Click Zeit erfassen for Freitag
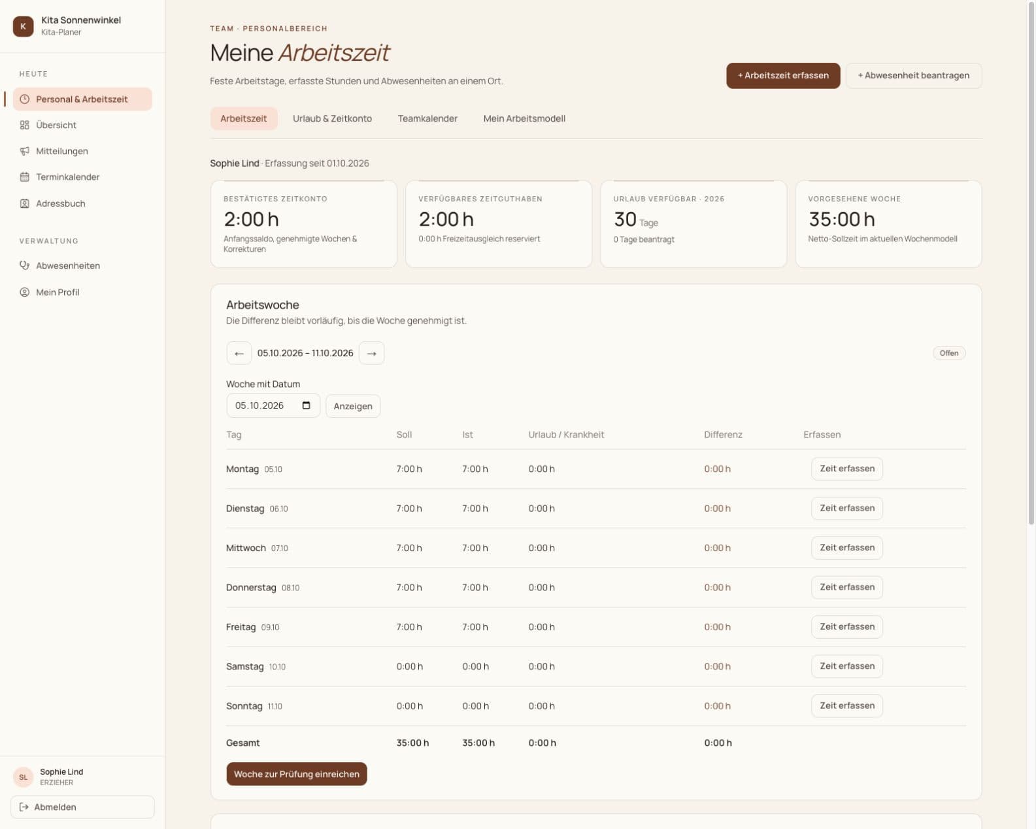This screenshot has height=829, width=1036. click(x=847, y=626)
